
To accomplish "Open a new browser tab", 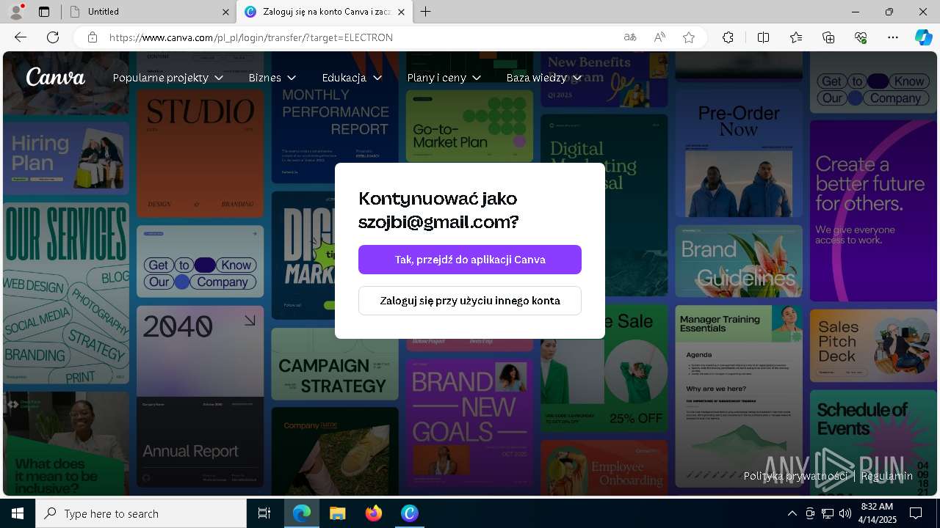I will coord(426,12).
